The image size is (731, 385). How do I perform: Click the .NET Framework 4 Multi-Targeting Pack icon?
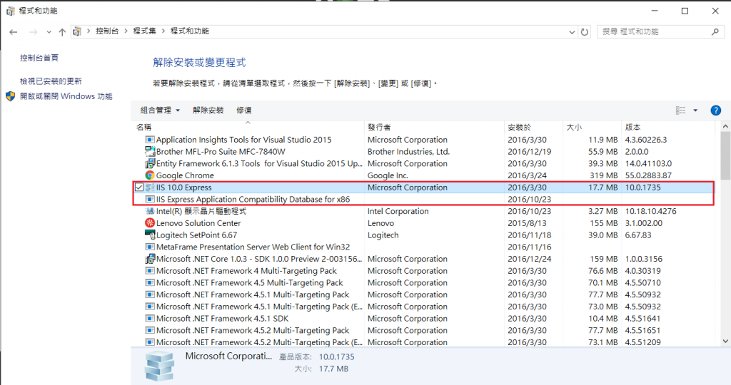(150, 270)
